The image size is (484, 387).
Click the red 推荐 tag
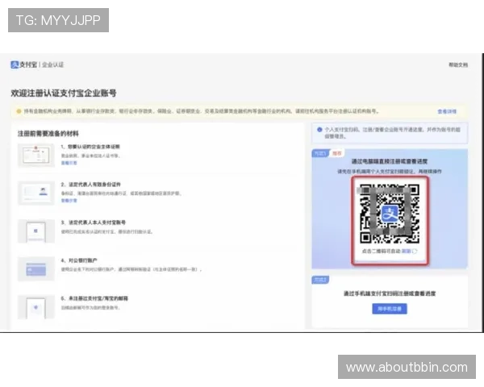click(336, 153)
